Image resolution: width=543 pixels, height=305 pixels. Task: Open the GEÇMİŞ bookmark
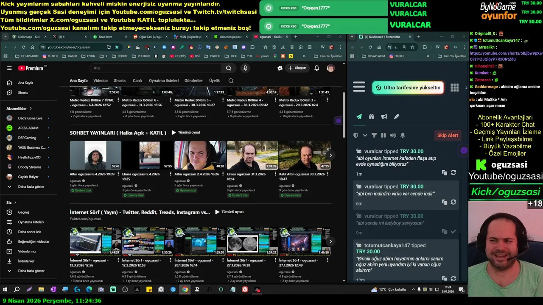[178, 56]
